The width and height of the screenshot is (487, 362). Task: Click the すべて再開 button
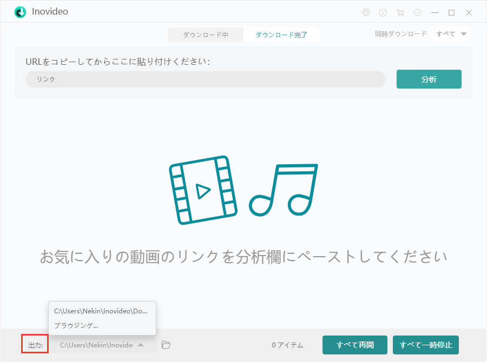(x=354, y=345)
